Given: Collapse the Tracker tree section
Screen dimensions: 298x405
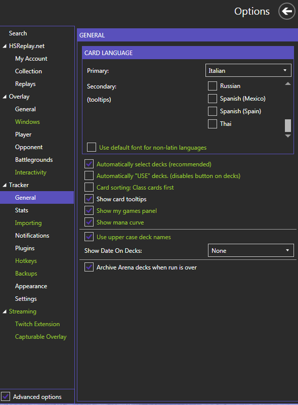Looking at the screenshot, I should pyautogui.click(x=5, y=185).
